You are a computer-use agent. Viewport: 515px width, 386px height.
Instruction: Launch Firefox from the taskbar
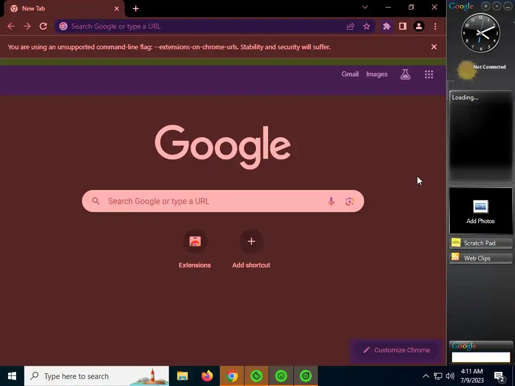click(207, 376)
